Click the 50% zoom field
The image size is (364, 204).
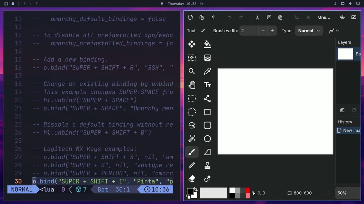pos(348,193)
